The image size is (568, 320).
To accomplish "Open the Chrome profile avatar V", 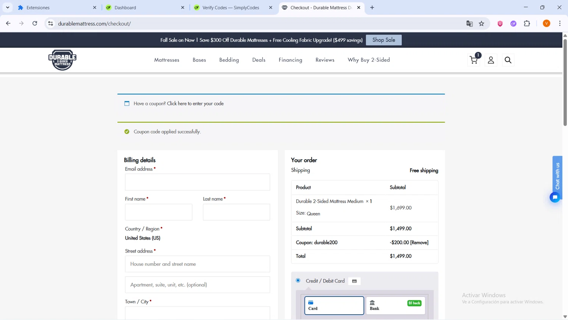I will [546, 24].
